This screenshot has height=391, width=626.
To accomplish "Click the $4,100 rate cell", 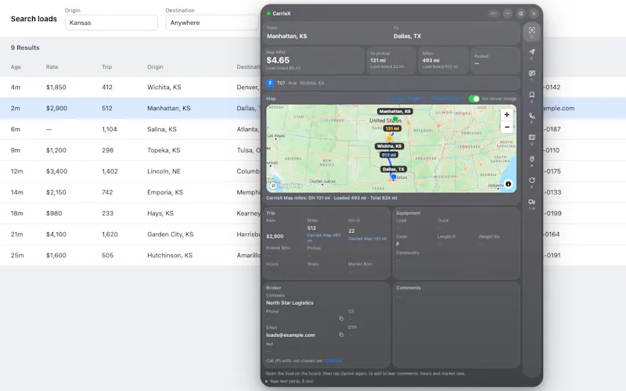I will [x=56, y=234].
